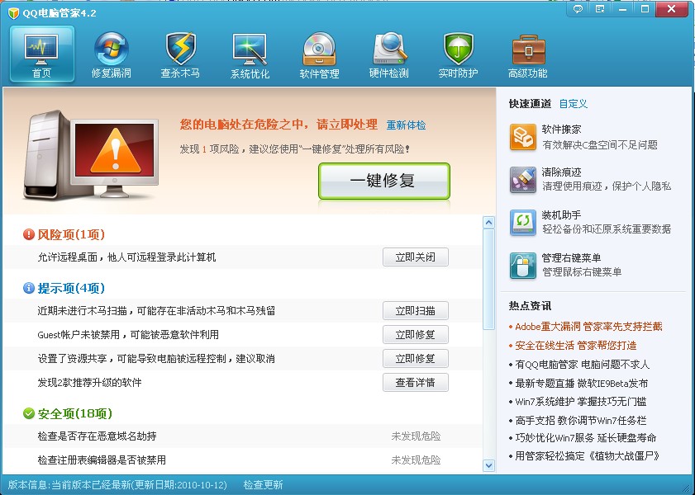The width and height of the screenshot is (695, 495).
Task: Open news: Adobe重大漏洞 管家率先支持拦截
Action: [588, 327]
